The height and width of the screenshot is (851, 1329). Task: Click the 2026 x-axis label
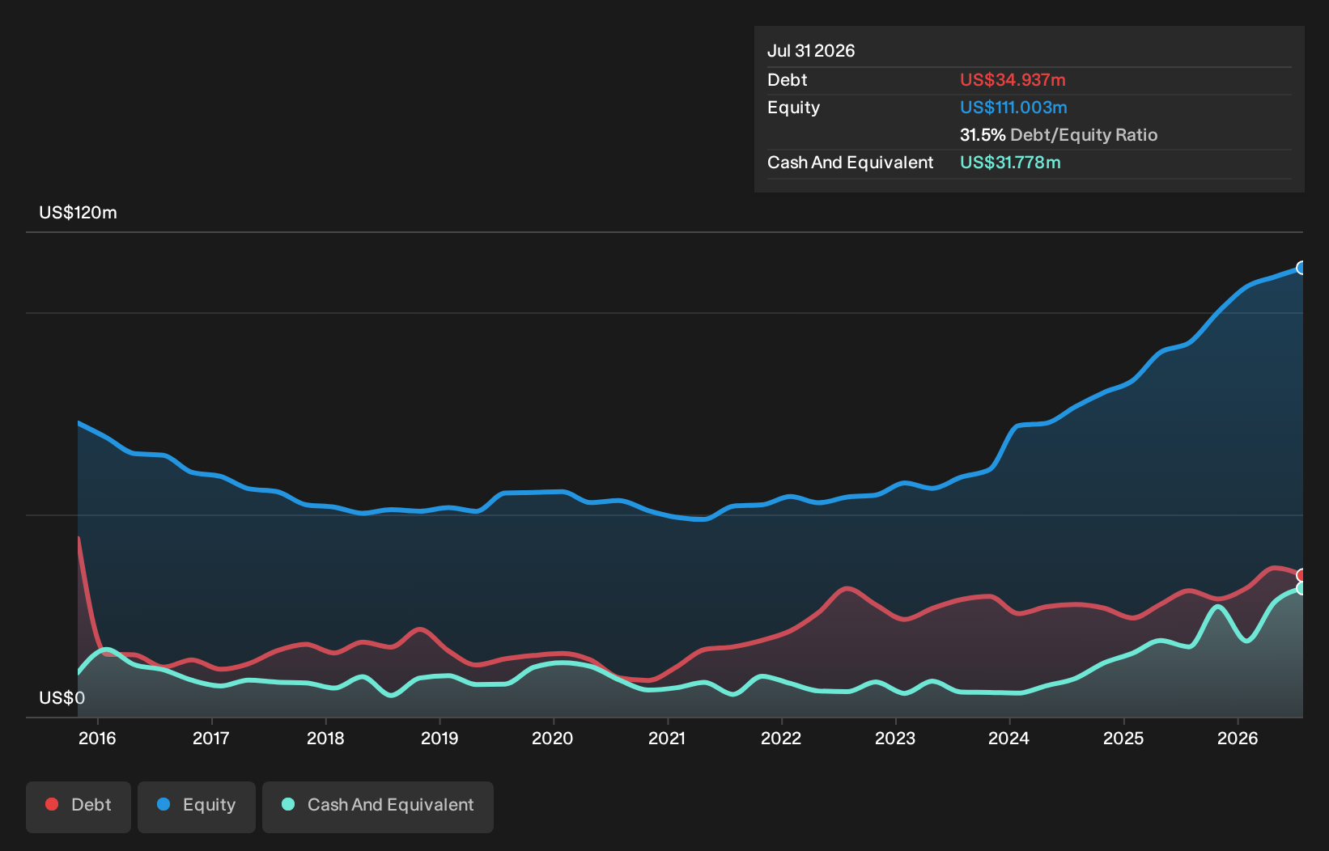click(x=1238, y=739)
